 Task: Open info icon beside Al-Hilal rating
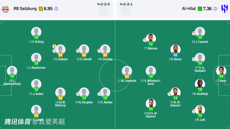tap(215, 9)
